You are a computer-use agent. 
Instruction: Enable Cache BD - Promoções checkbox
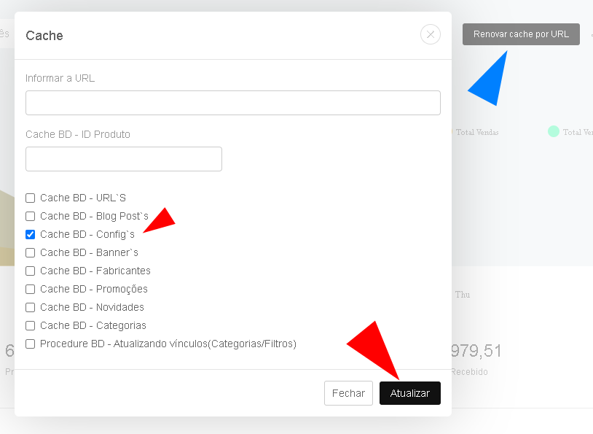pos(31,290)
